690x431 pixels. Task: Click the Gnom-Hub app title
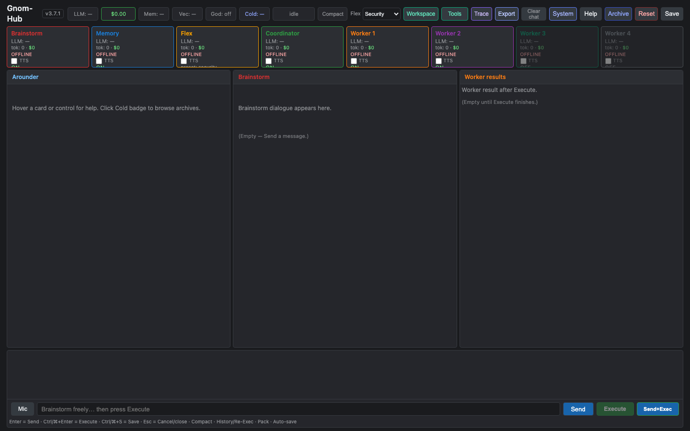point(20,13)
